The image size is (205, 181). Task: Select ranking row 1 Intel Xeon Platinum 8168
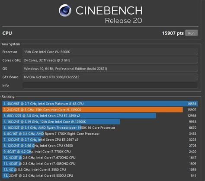100,104
